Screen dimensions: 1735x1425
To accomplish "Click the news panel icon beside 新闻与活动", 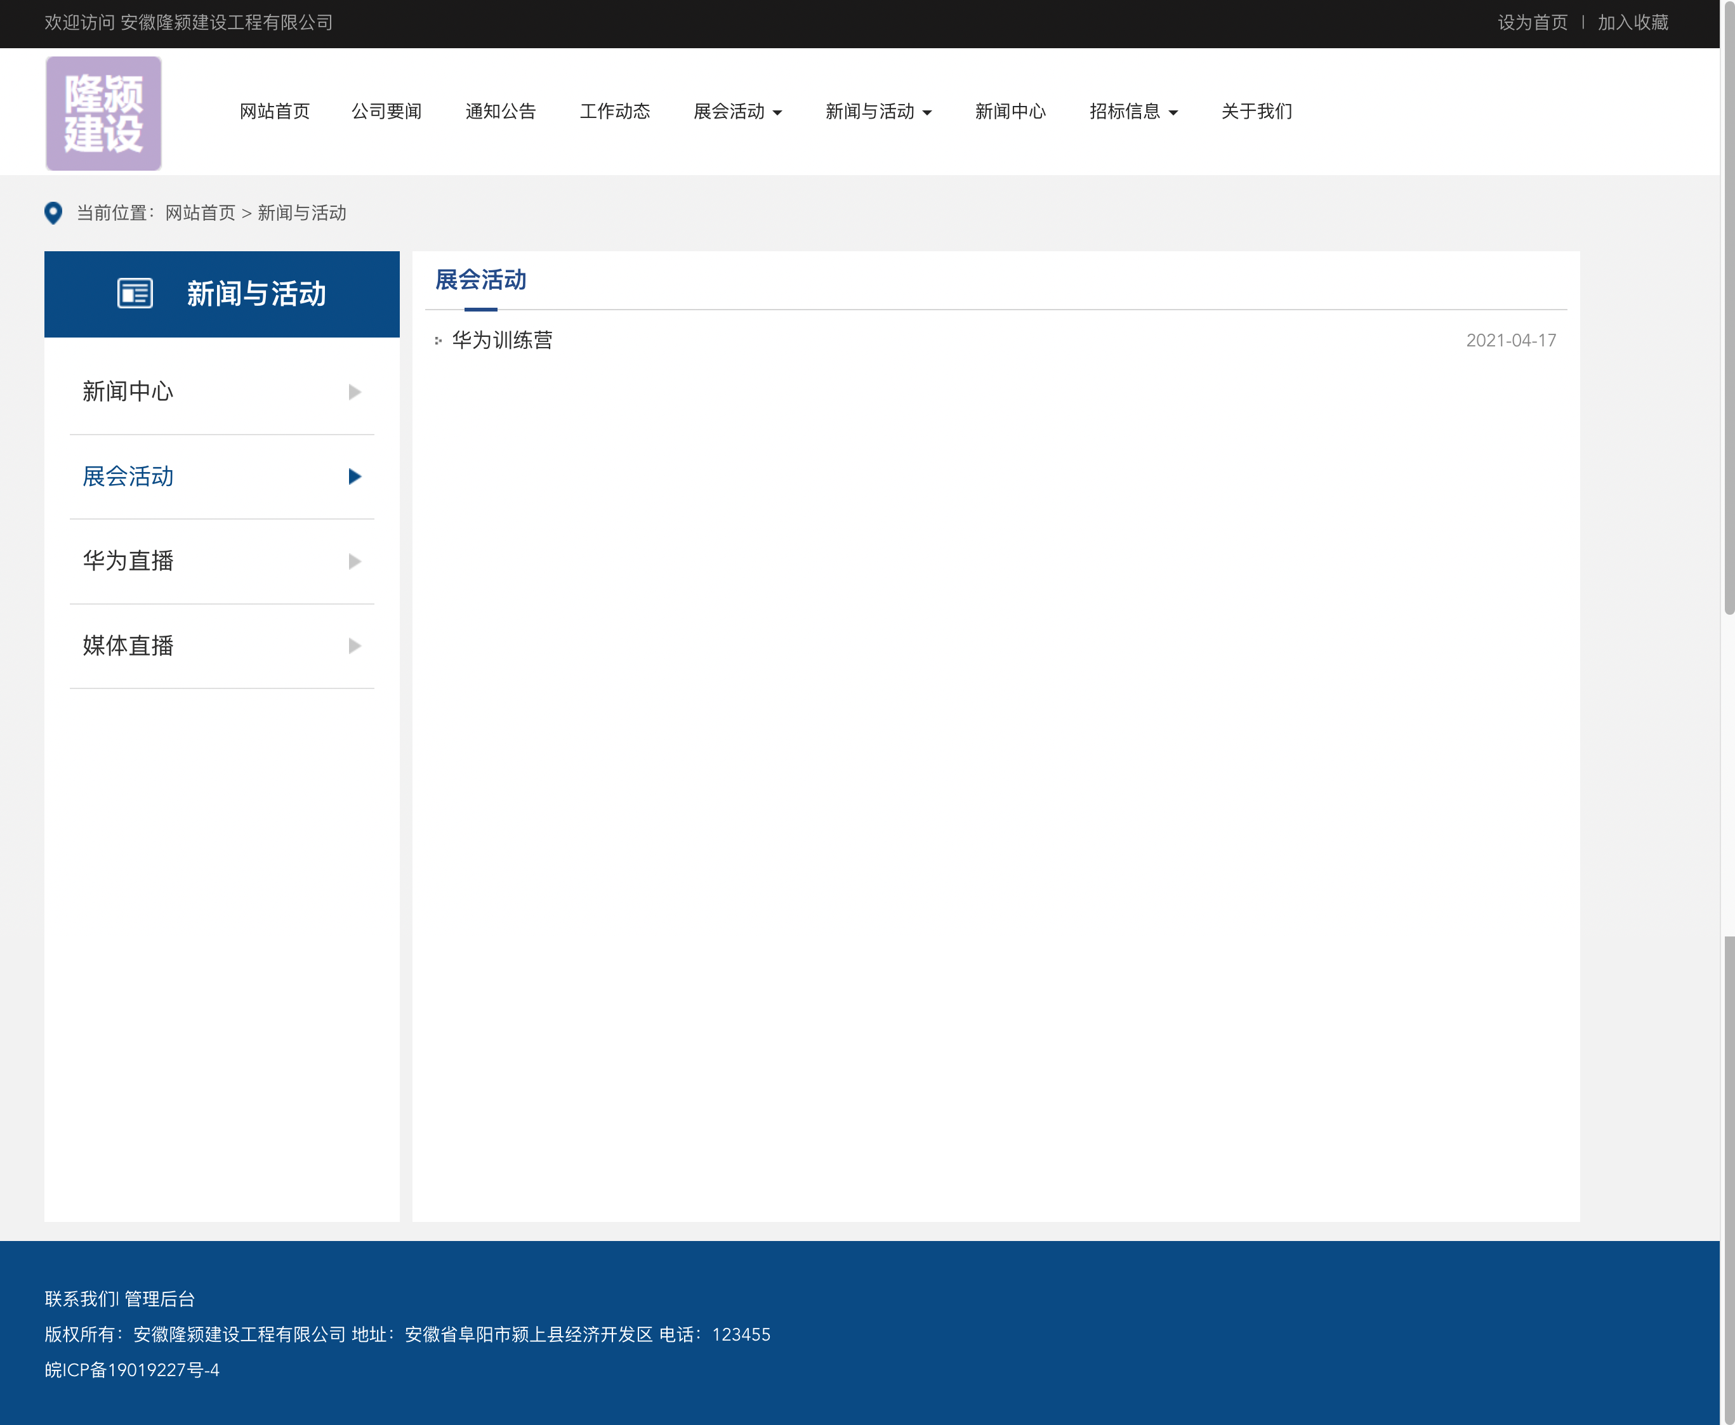I will pyautogui.click(x=135, y=294).
